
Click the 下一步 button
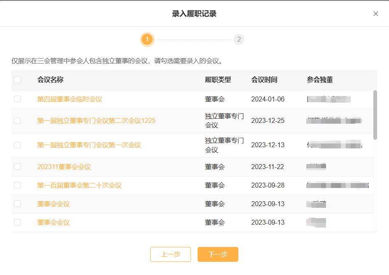tap(218, 254)
